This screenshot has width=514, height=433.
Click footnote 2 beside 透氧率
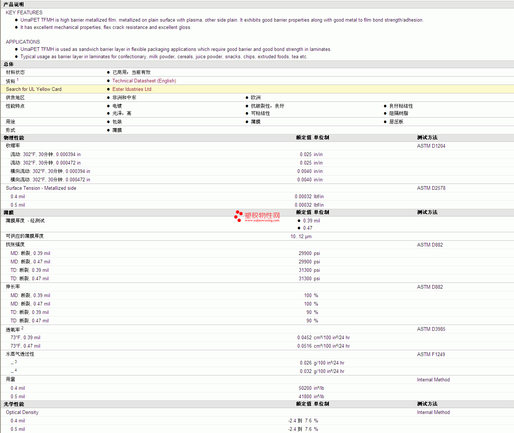click(x=22, y=328)
